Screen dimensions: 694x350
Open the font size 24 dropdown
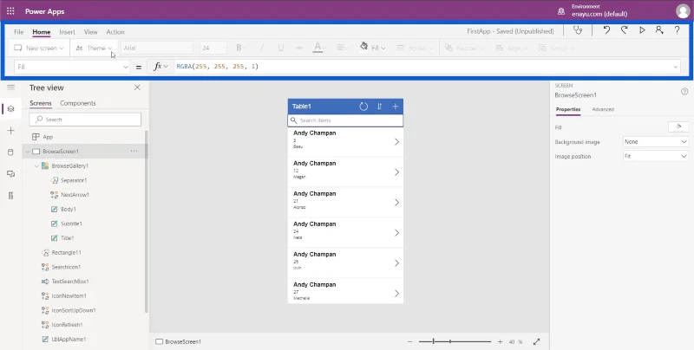pos(213,48)
